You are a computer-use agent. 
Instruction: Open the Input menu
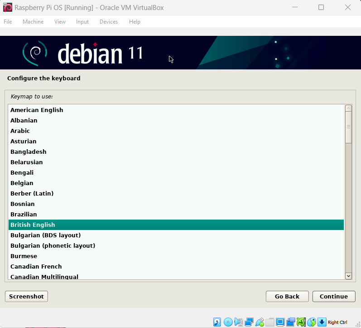pyautogui.click(x=82, y=22)
